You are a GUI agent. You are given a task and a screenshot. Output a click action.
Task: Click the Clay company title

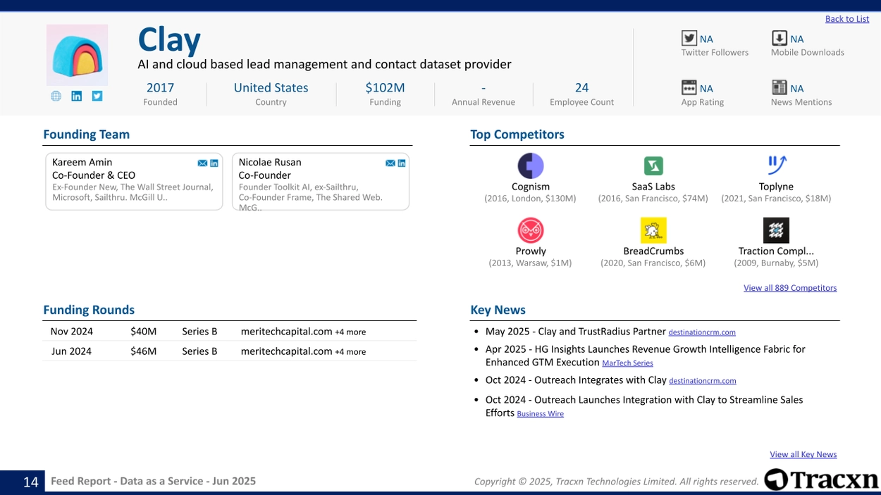(169, 39)
